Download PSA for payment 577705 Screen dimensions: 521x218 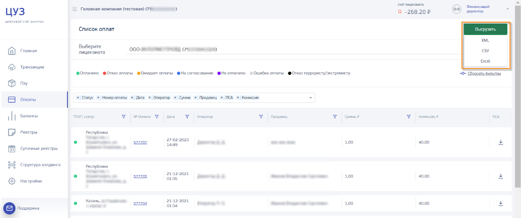click(501, 176)
